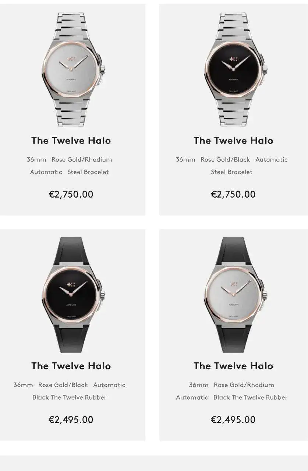
Task: Select the €2,750.00 price under Rose Gold/Black bracelet
Action: [233, 194]
